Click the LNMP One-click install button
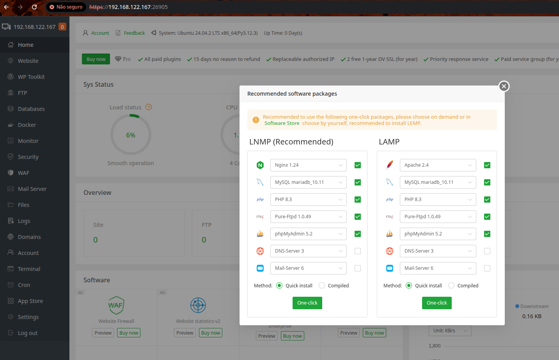559x360 pixels. [x=307, y=303]
